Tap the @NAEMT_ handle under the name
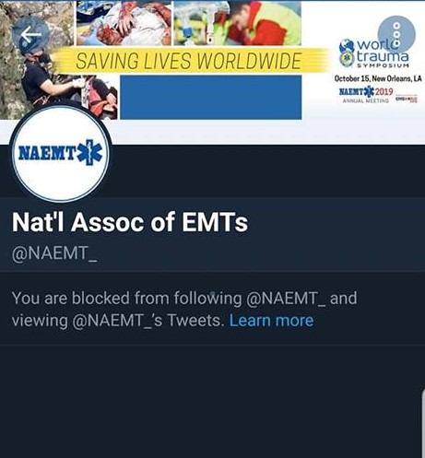425x458 pixels. (x=54, y=253)
